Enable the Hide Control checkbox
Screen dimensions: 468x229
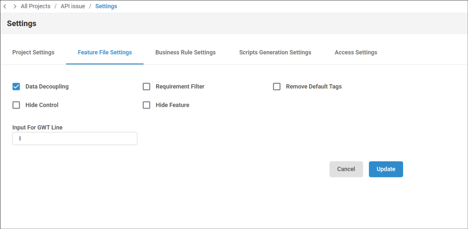(16, 105)
